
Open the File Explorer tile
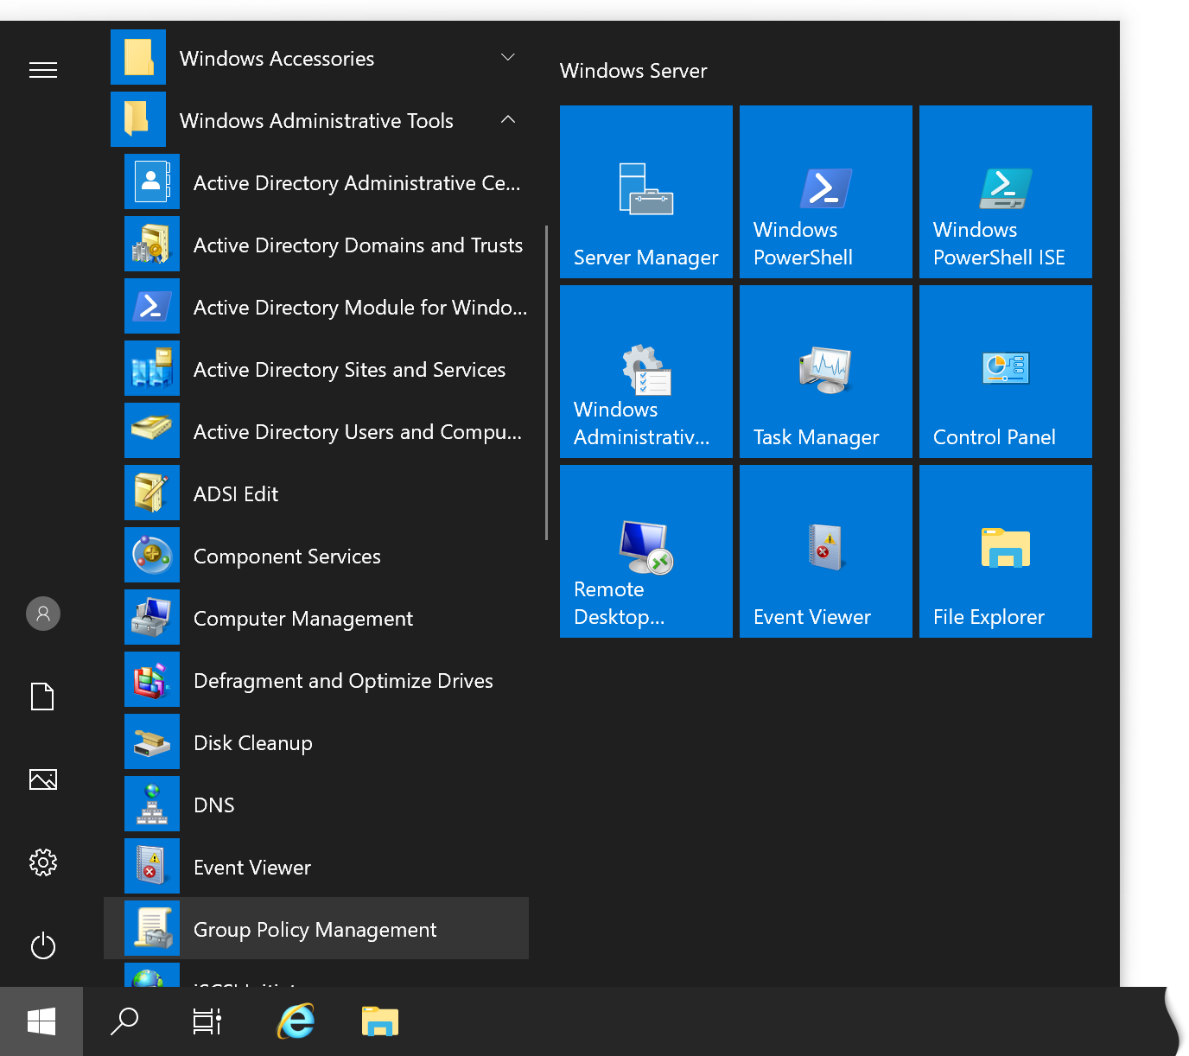[1006, 551]
